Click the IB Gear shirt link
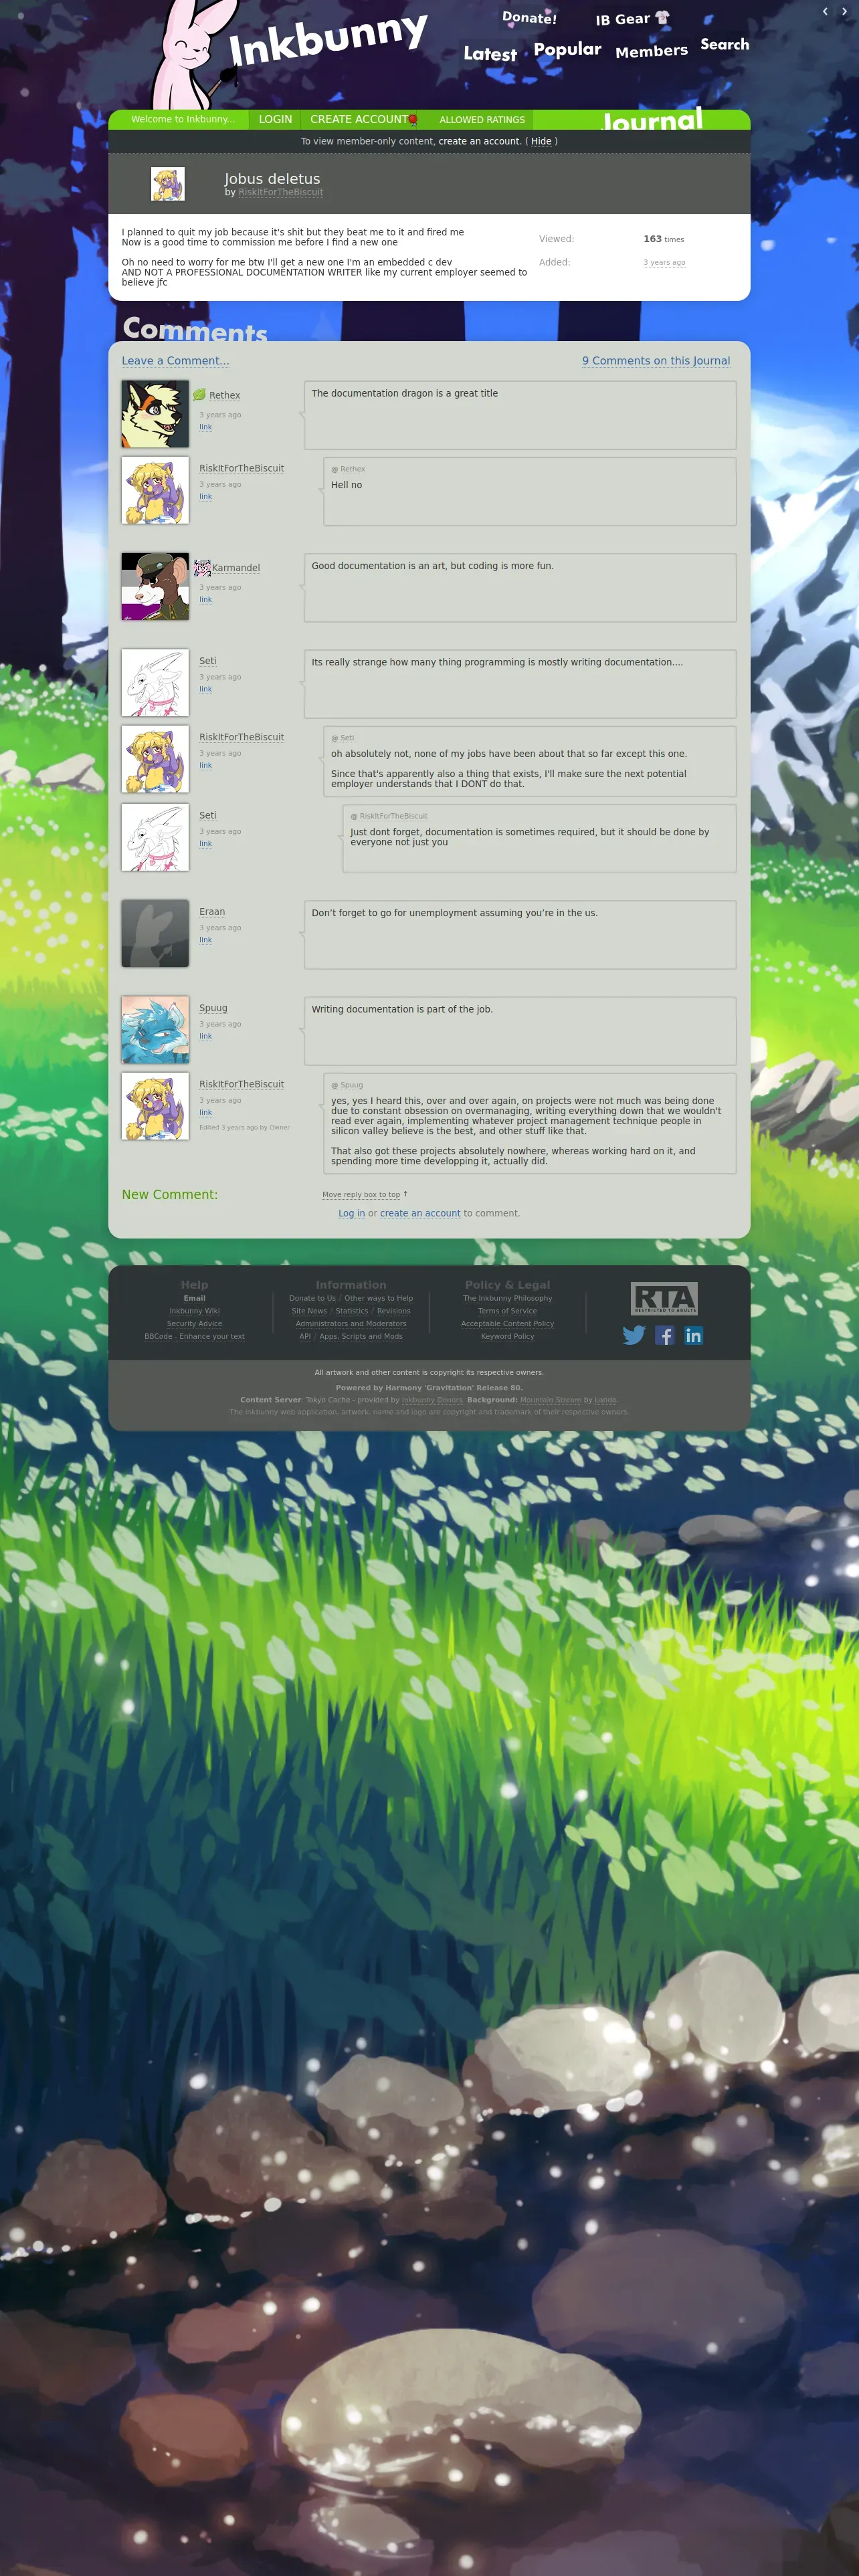859x2576 pixels. tap(632, 19)
